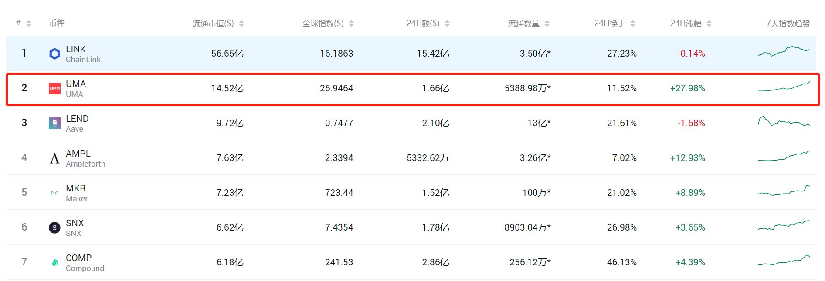Click AMPL 24H change +12.93%
The width and height of the screenshot is (825, 281).
(x=687, y=158)
